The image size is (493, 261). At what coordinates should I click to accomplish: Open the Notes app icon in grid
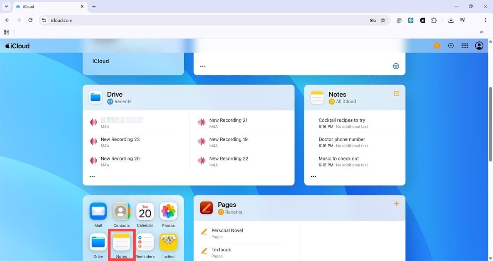122,242
